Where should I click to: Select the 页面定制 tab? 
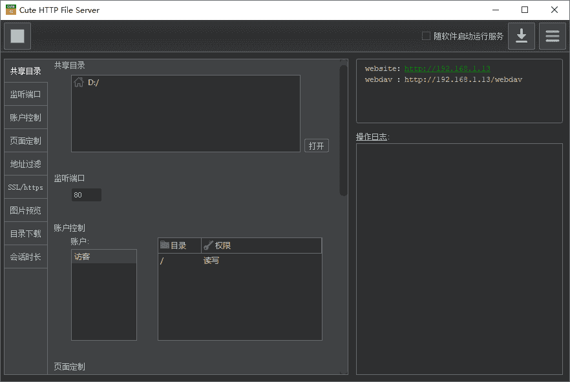point(26,141)
